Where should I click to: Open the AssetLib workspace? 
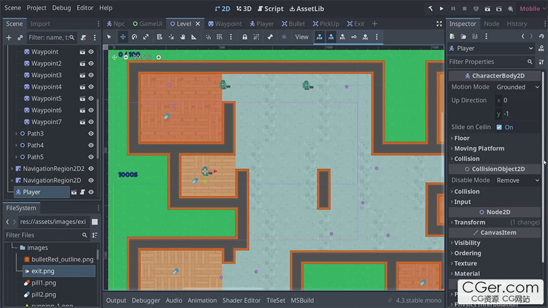(306, 9)
